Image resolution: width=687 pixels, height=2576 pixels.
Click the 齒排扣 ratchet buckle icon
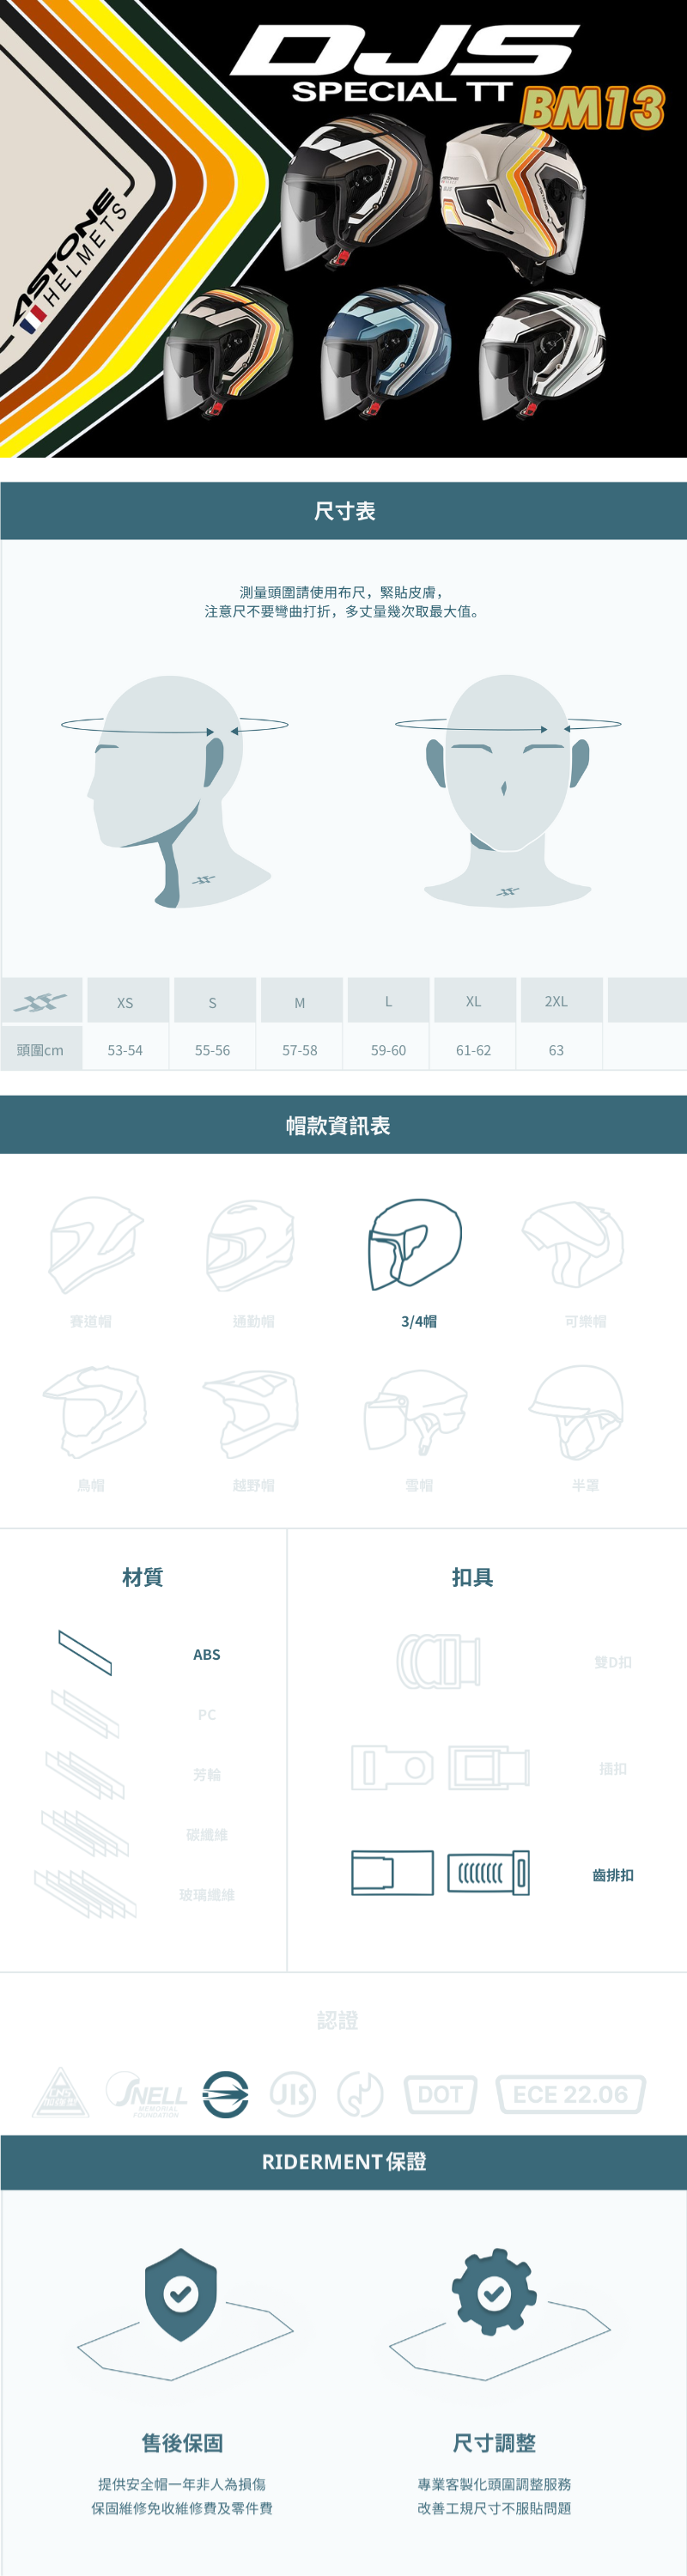[440, 1872]
